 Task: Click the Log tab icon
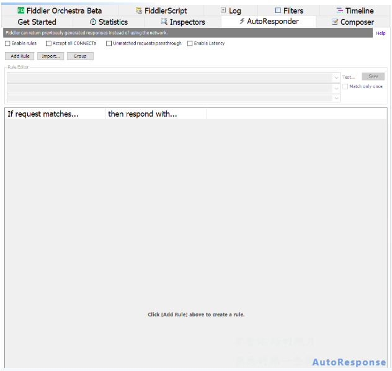223,11
